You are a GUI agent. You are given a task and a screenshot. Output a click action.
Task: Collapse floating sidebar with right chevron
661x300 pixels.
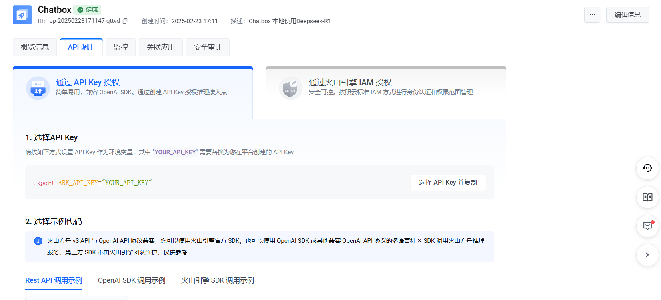647,255
